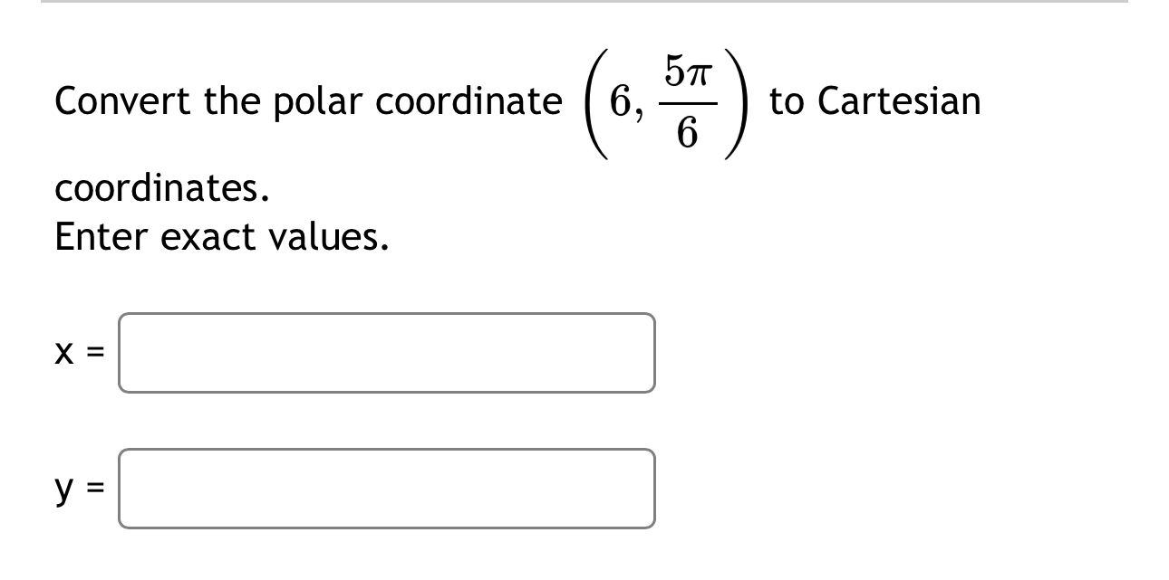This screenshot has width=1169, height=580.
Task: Place cursor in the x coordinate field
Action: coord(387,353)
